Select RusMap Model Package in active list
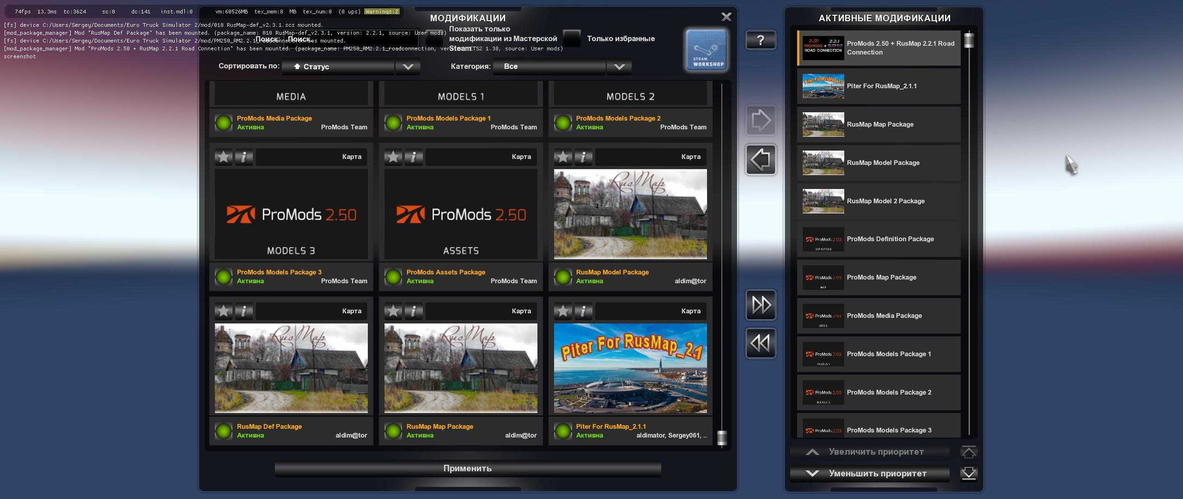This screenshot has height=499, width=1183. [x=878, y=163]
